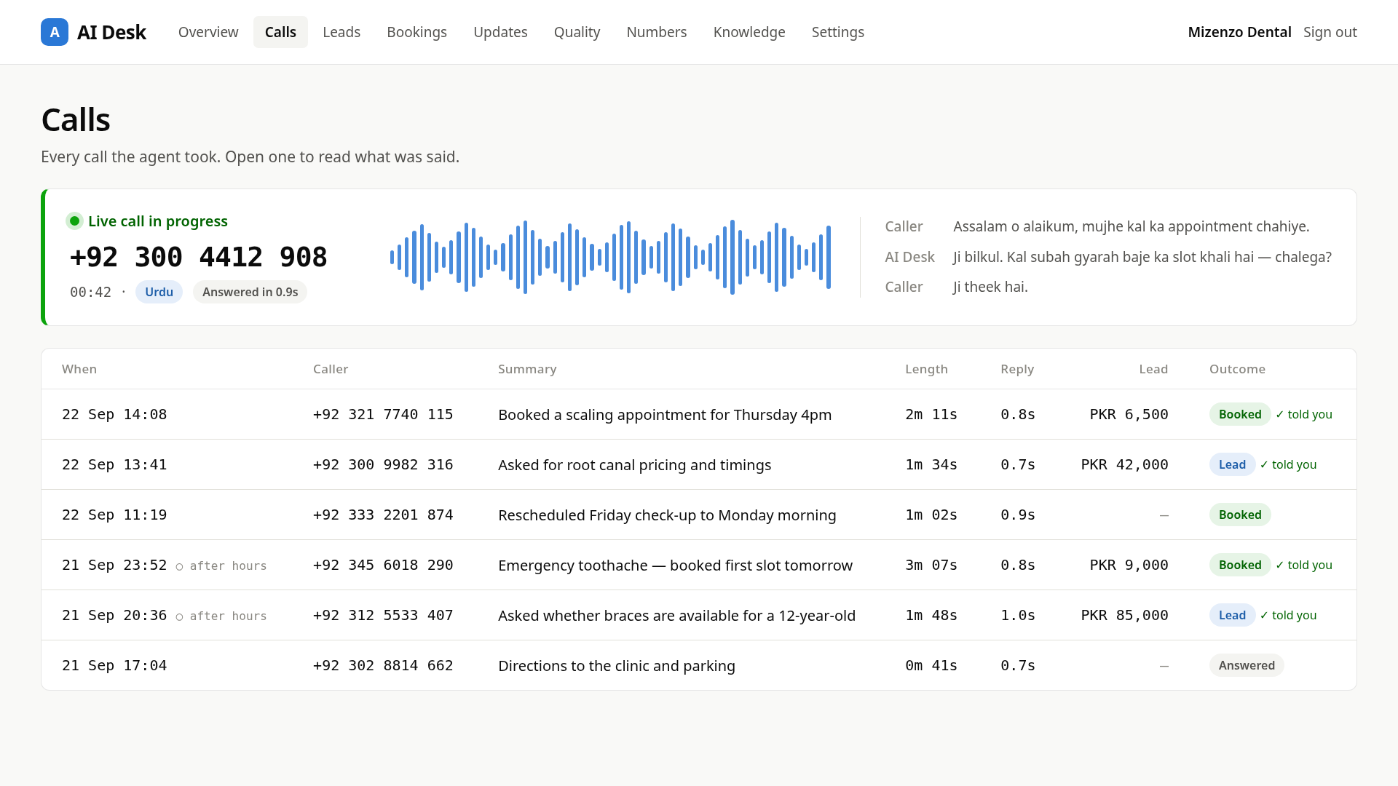Viewport: 1398px width, 786px height.
Task: Click the live caller number +92 300 4412 908
Action: [x=199, y=257]
